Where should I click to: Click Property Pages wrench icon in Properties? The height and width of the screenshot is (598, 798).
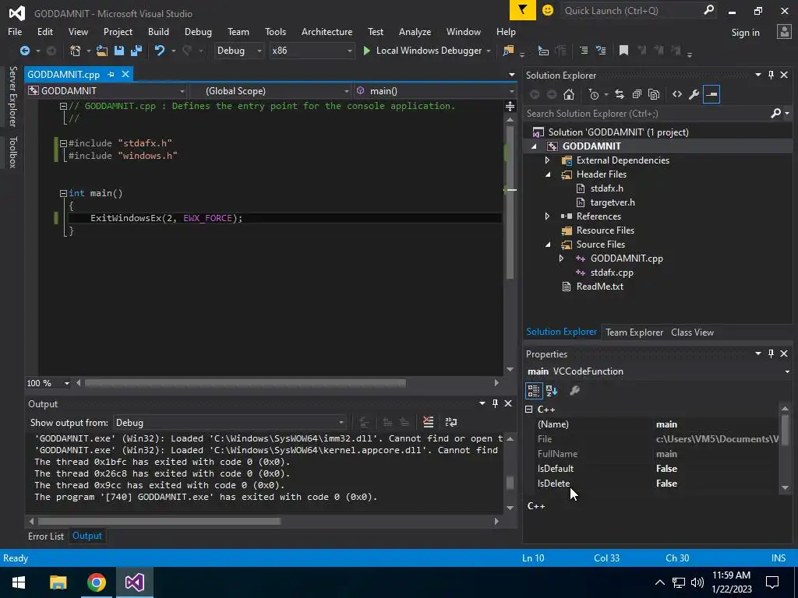click(574, 391)
